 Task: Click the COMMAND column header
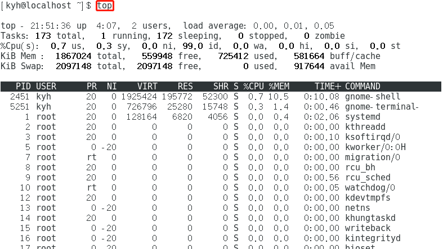point(363,87)
